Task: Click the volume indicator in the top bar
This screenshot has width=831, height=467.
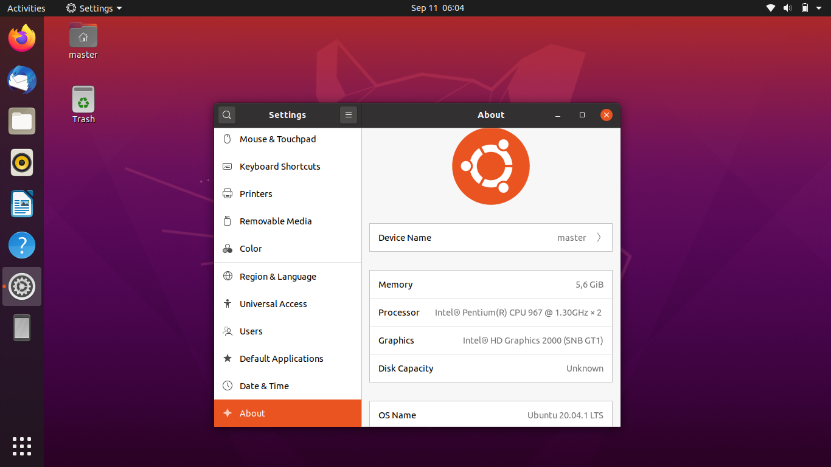Action: 787,8
